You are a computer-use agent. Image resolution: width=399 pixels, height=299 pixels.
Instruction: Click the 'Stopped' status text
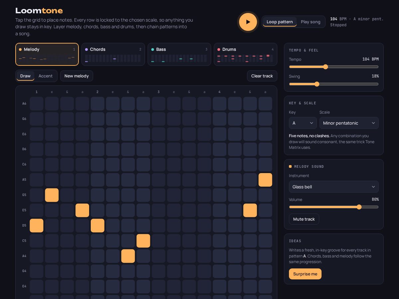pos(338,25)
